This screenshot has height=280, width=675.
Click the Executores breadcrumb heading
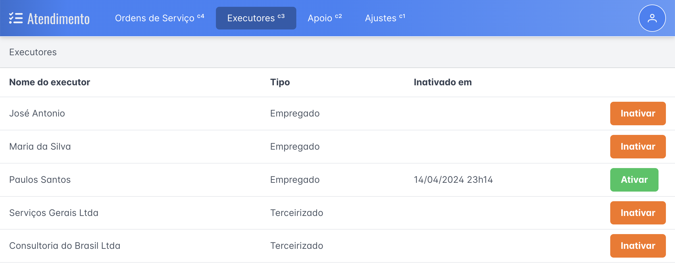33,52
